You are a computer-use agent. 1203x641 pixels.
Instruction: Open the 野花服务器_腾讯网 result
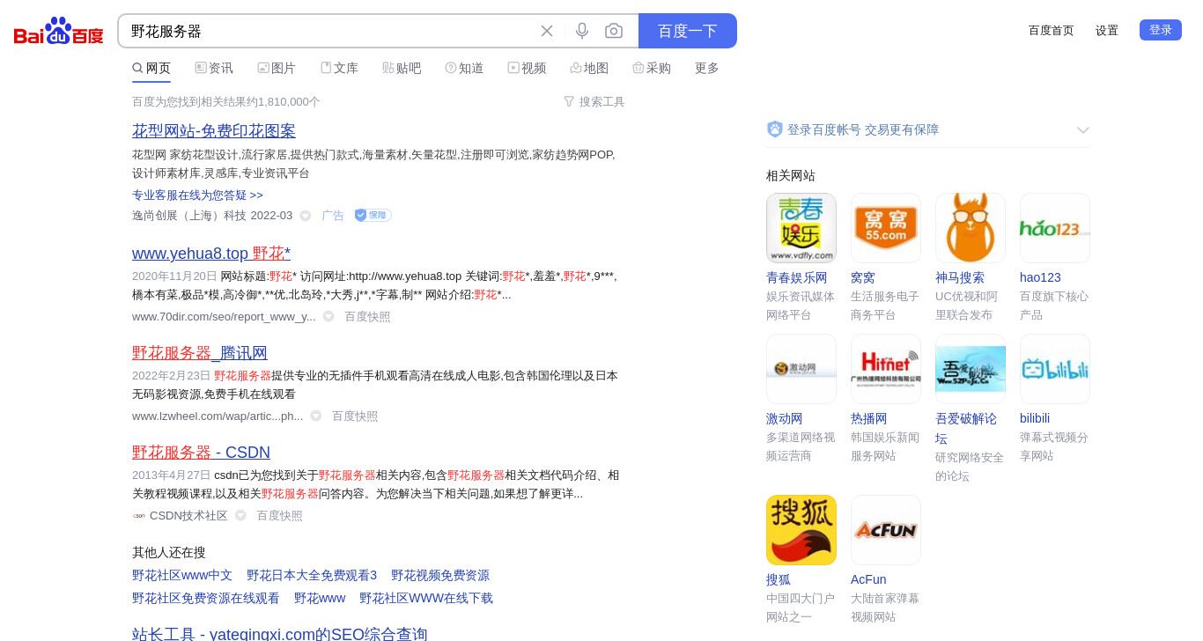coord(200,352)
